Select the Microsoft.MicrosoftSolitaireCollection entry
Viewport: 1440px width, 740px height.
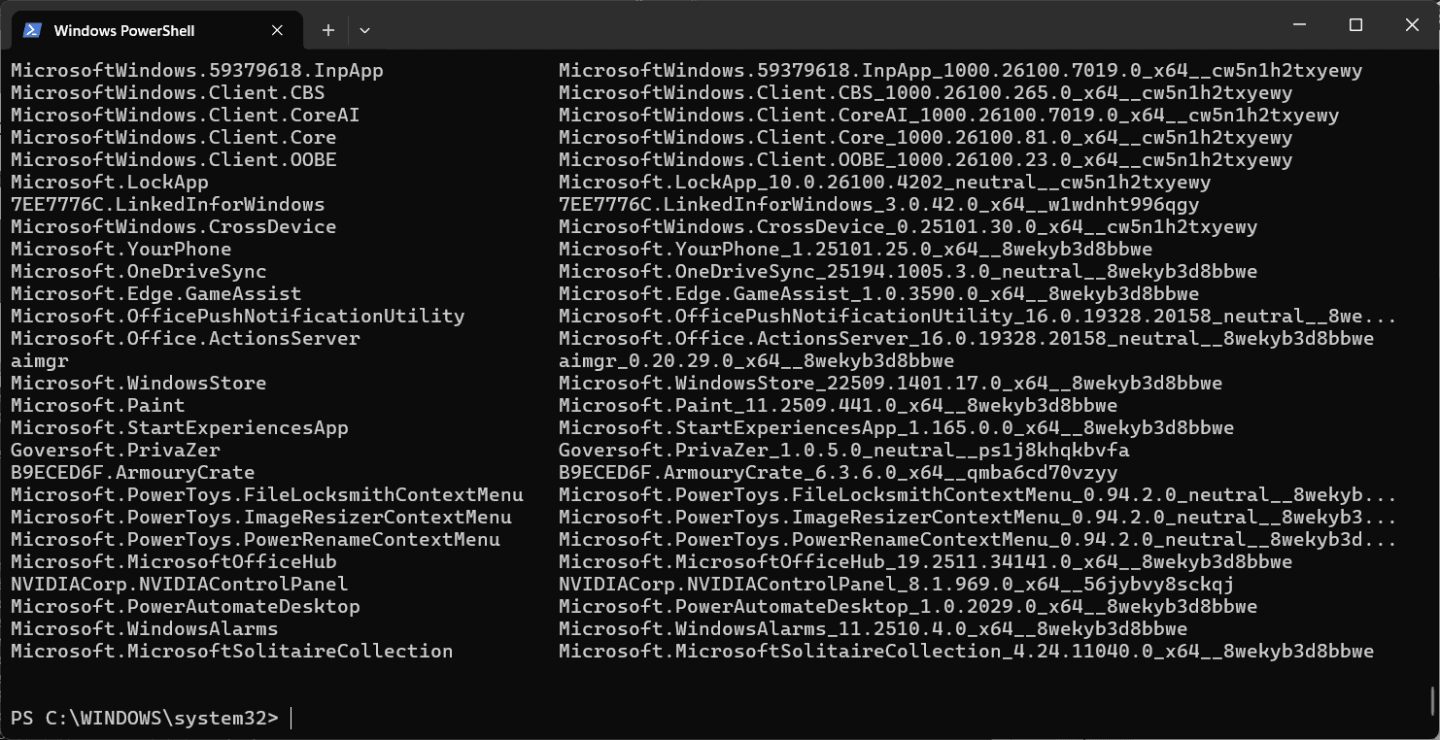point(230,651)
